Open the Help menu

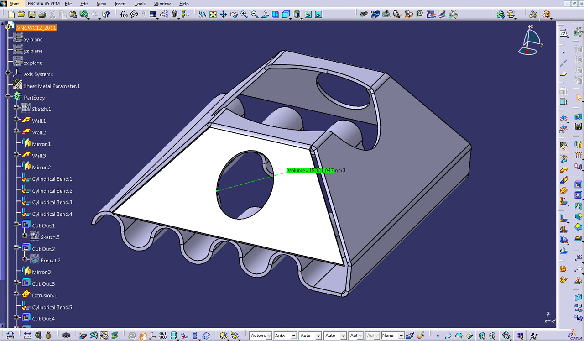click(184, 4)
